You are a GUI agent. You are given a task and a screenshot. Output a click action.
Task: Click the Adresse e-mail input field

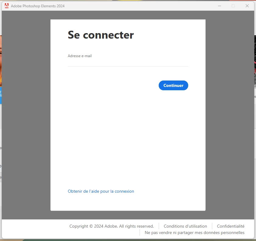point(128,63)
